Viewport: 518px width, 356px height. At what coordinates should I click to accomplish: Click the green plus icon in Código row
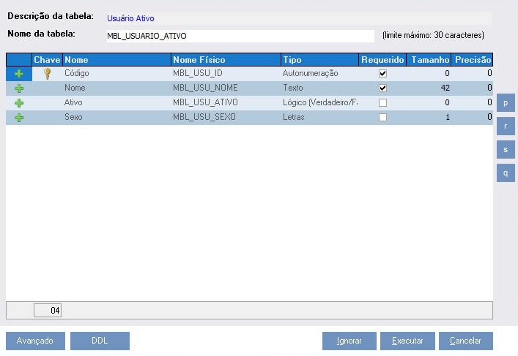(19, 74)
